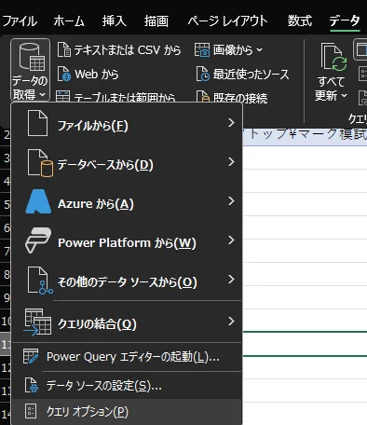Viewport: 367px width, 425px height.
Task: Select row header 3
Action: pos(6,158)
